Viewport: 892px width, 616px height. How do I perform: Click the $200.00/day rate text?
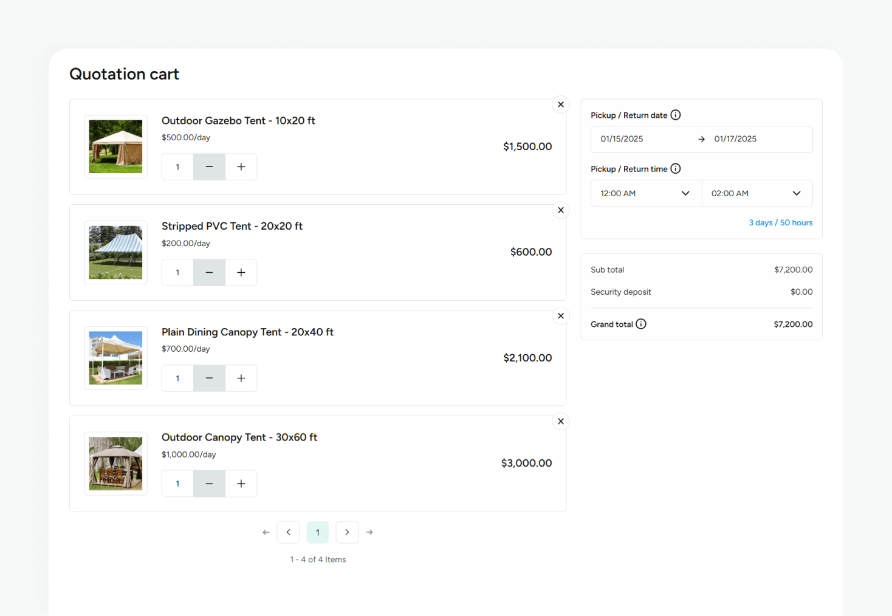click(186, 244)
